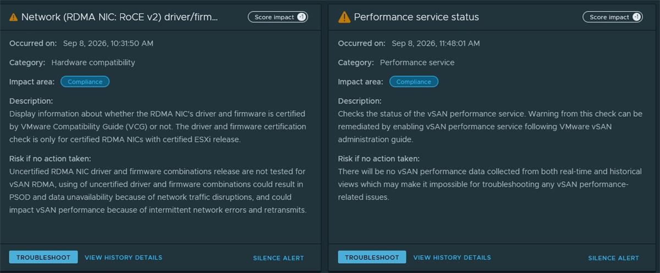The height and width of the screenshot is (273, 660).
Task: Click 'Occurred on:' label on RDMA NIC card
Action: [33, 43]
